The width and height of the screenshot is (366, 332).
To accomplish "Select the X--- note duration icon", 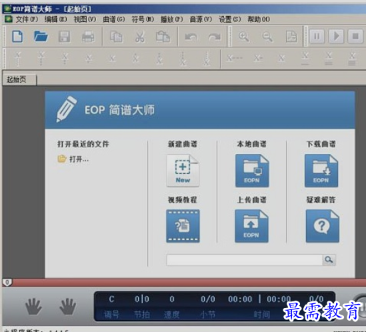I will 235,58.
